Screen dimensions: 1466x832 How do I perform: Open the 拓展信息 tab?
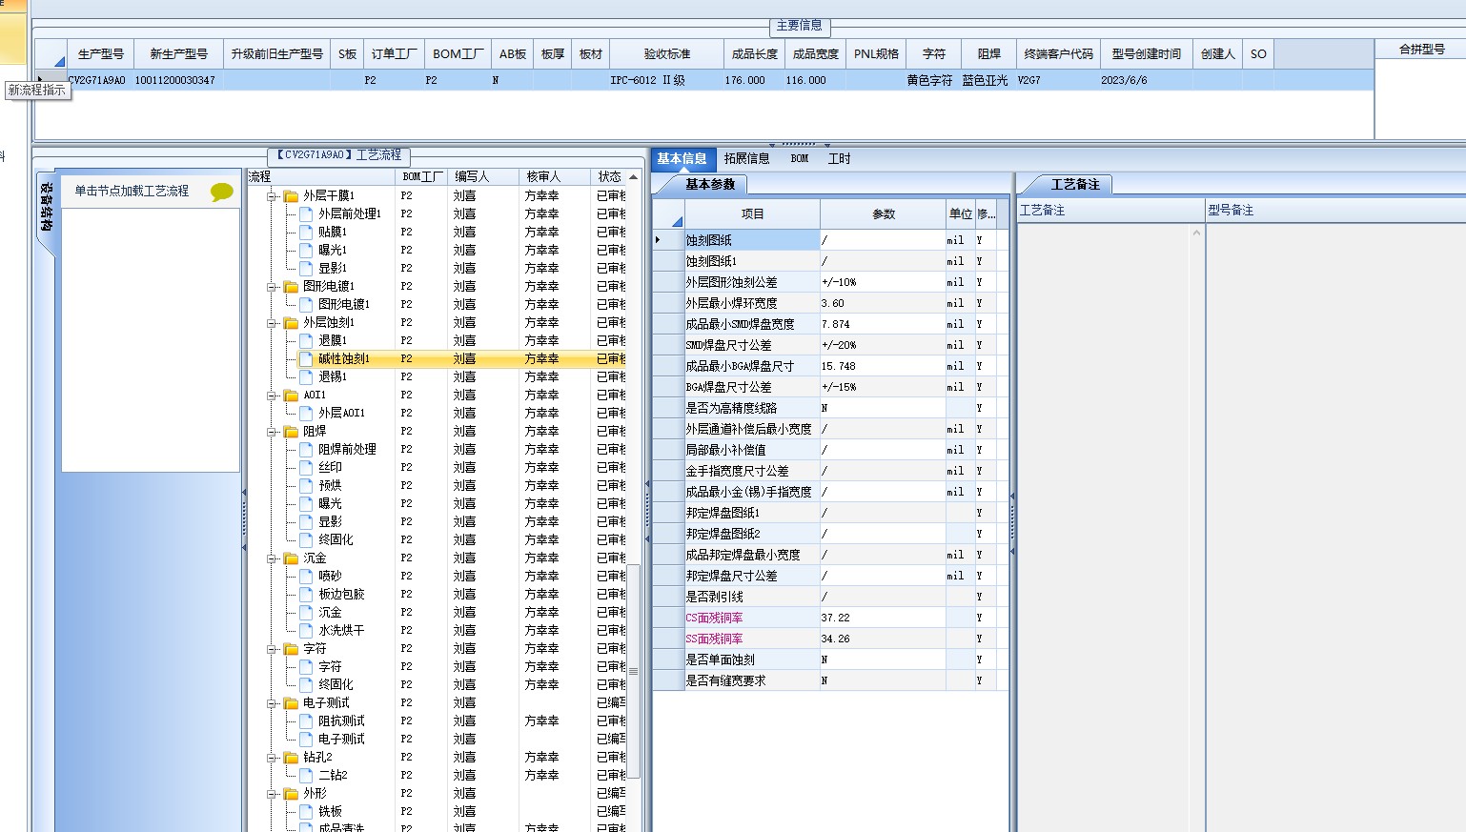(x=746, y=159)
